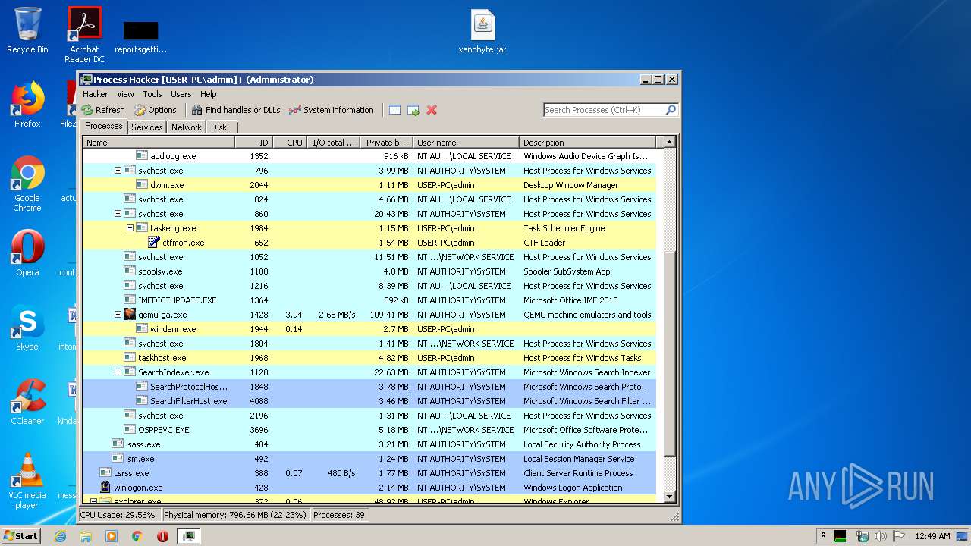This screenshot has height=546, width=971.
Task: Select the dwm.exe process icon
Action: [x=142, y=185]
